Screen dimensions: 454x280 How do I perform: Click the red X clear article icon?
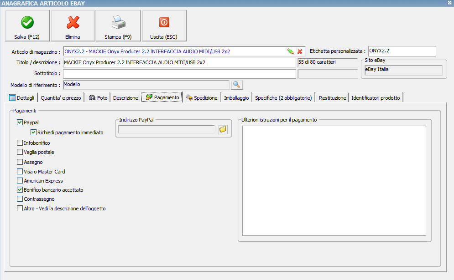[300, 51]
